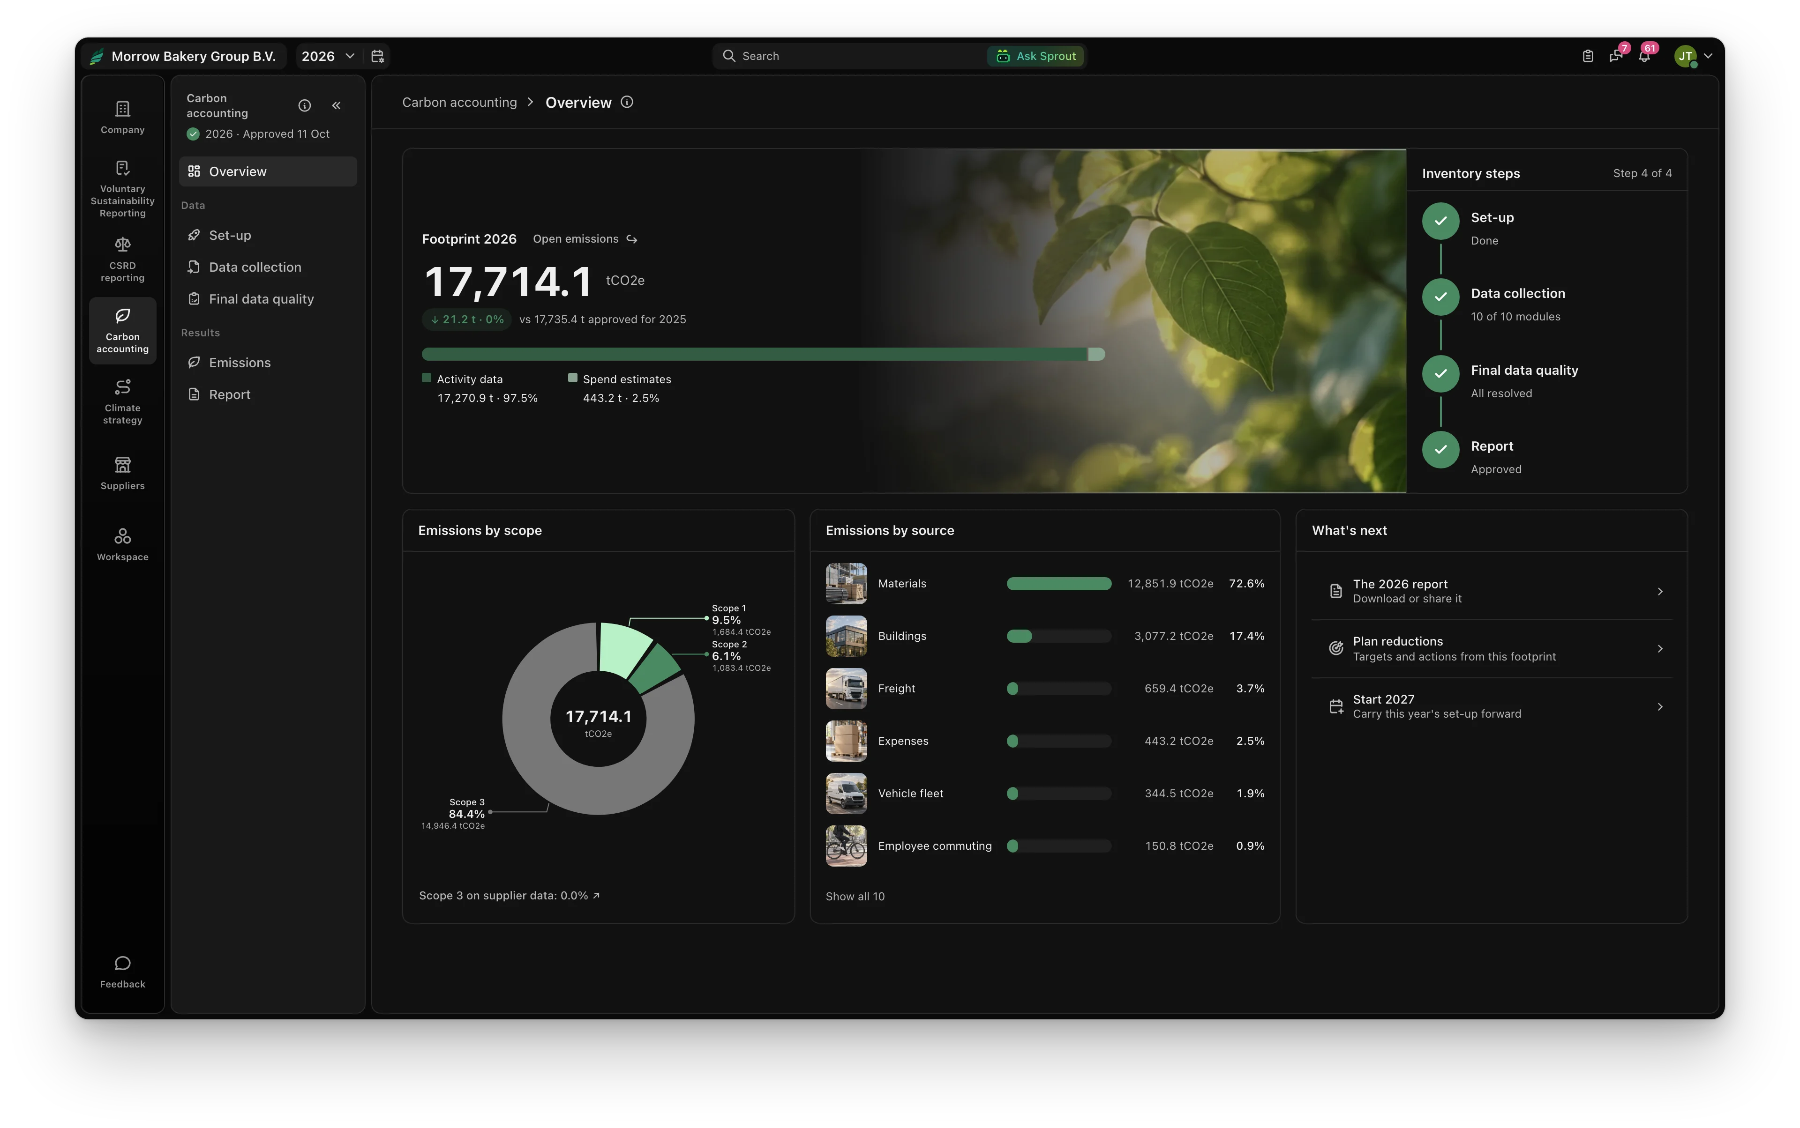The height and width of the screenshot is (1128, 1800).
Task: Click Show all 10 sources link
Action: pos(855,897)
